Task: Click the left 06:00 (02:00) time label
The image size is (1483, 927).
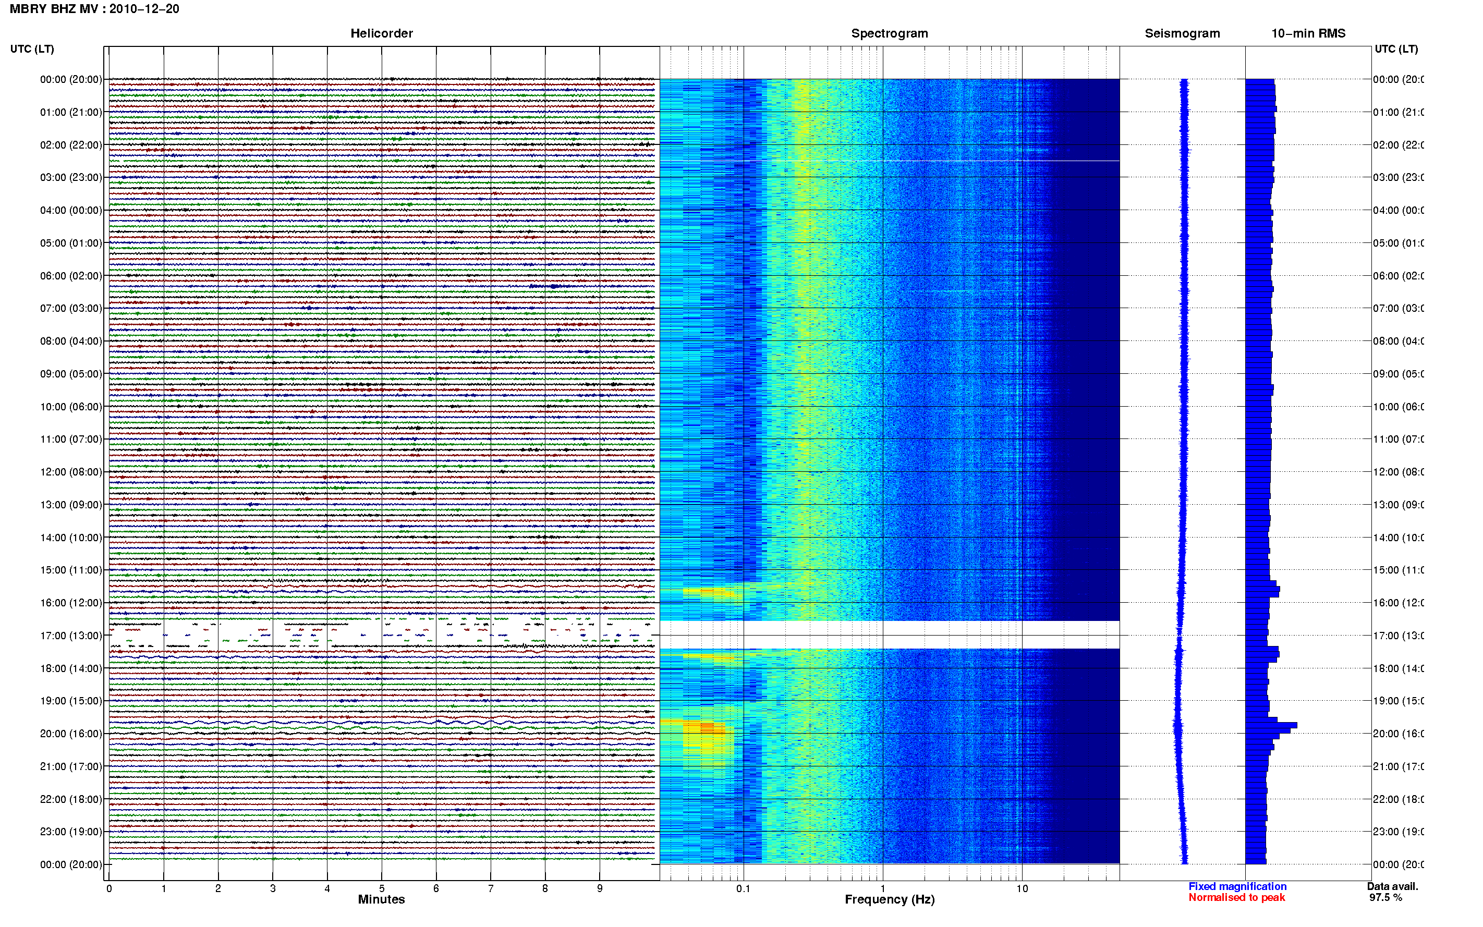Action: (71, 276)
